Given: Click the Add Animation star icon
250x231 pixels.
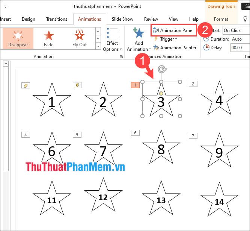Looking at the screenshot, I should pos(139,33).
